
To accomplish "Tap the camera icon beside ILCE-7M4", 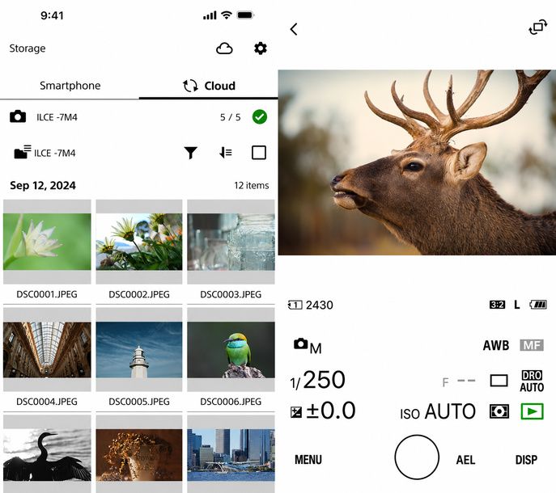I will (x=18, y=116).
